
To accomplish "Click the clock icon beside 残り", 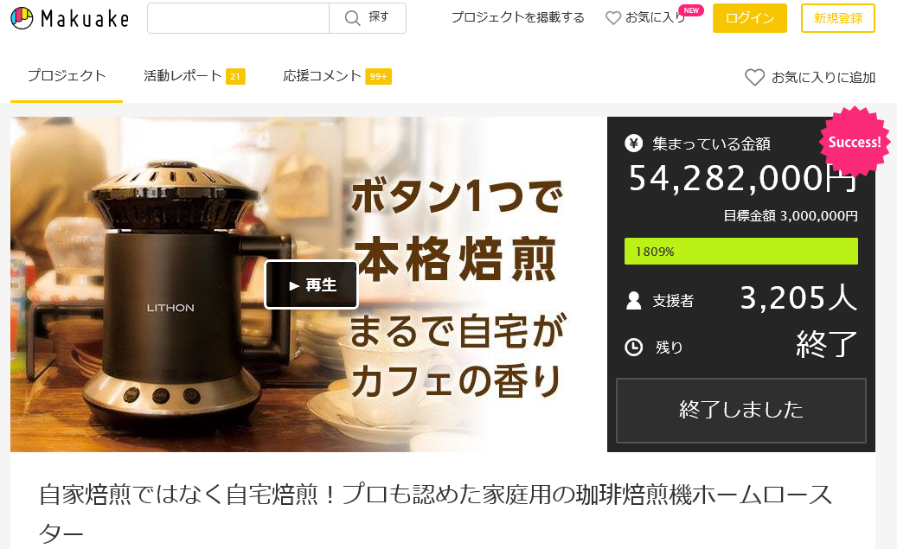I will click(633, 347).
